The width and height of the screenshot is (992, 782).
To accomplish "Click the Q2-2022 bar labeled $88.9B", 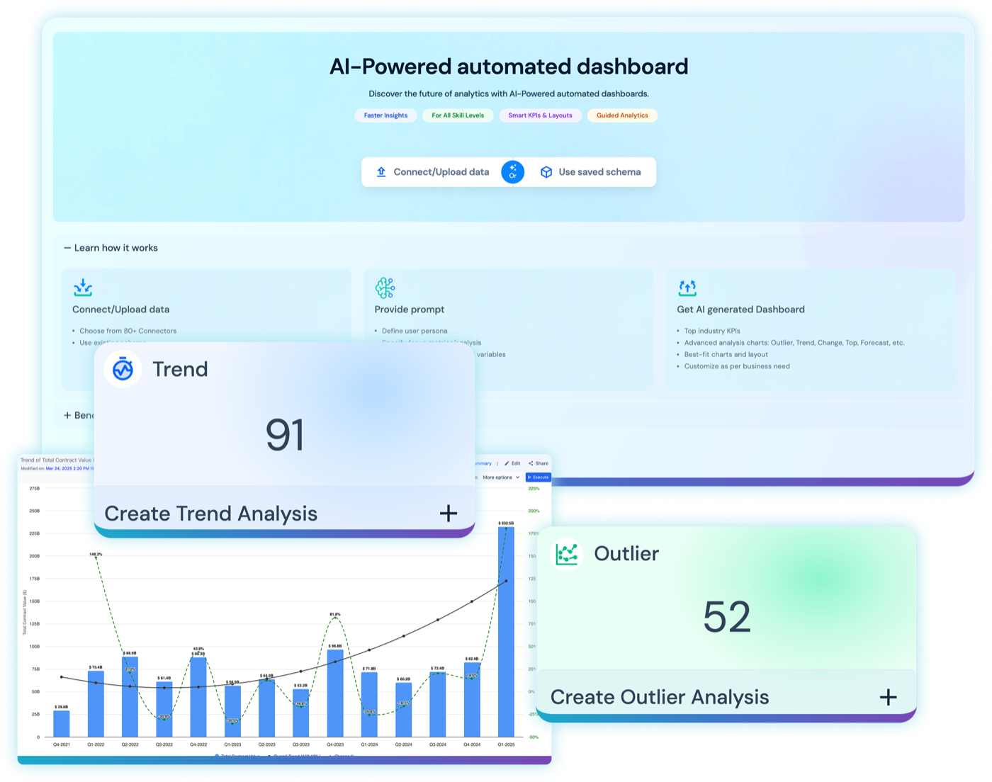I will tap(130, 696).
